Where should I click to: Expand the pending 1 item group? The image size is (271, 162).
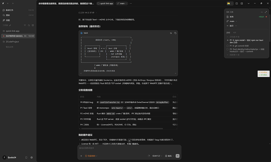click(233, 55)
